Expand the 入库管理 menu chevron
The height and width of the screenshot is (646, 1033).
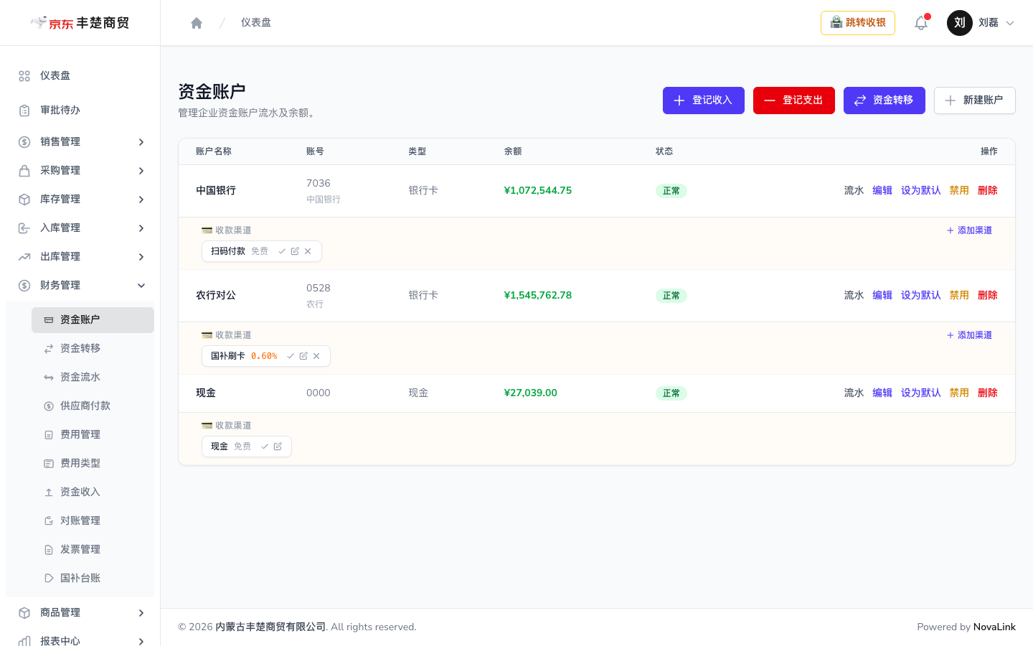pyautogui.click(x=141, y=228)
